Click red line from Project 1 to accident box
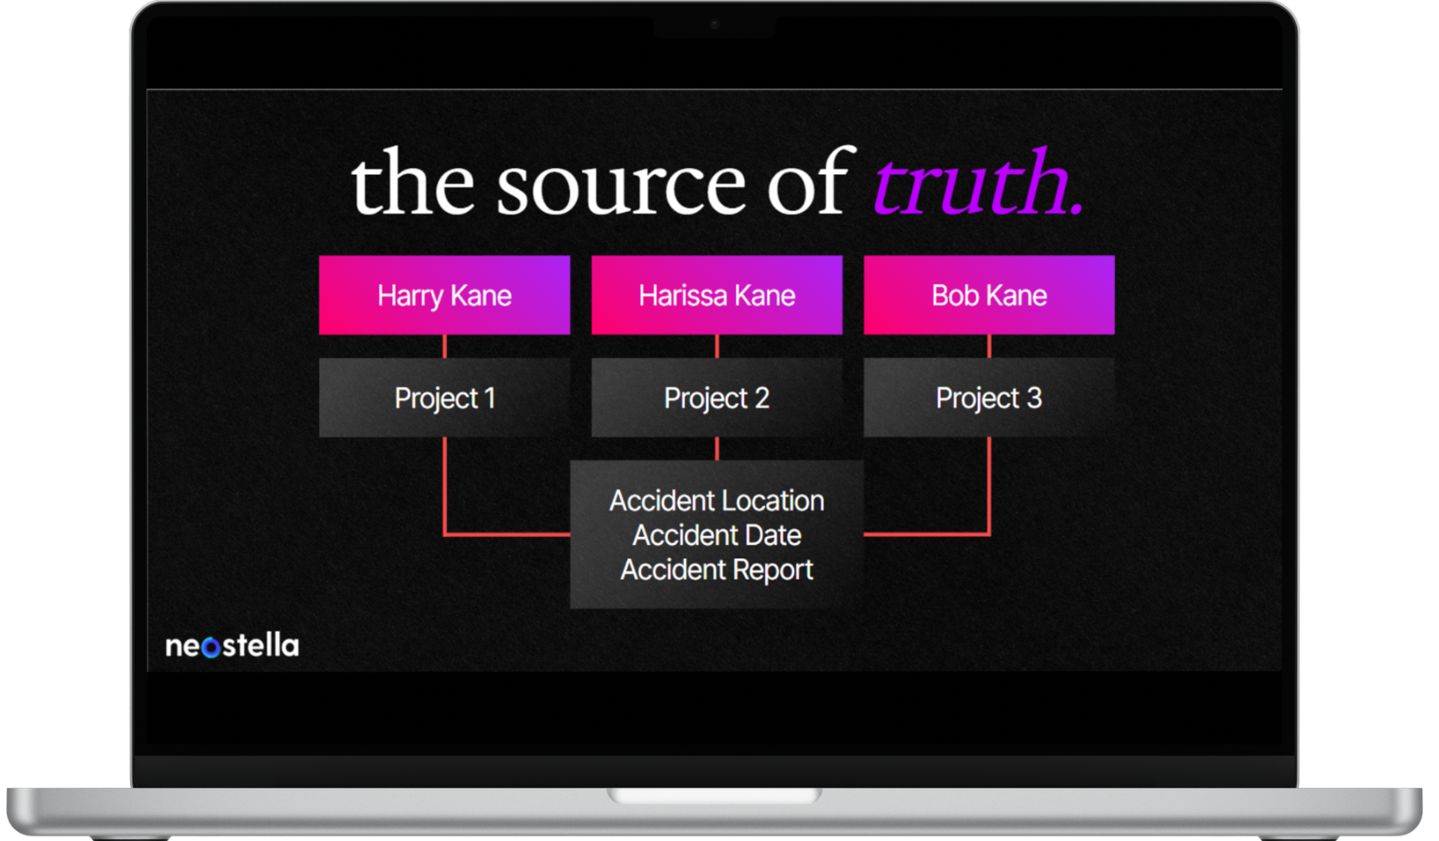1439x841 pixels. click(445, 495)
